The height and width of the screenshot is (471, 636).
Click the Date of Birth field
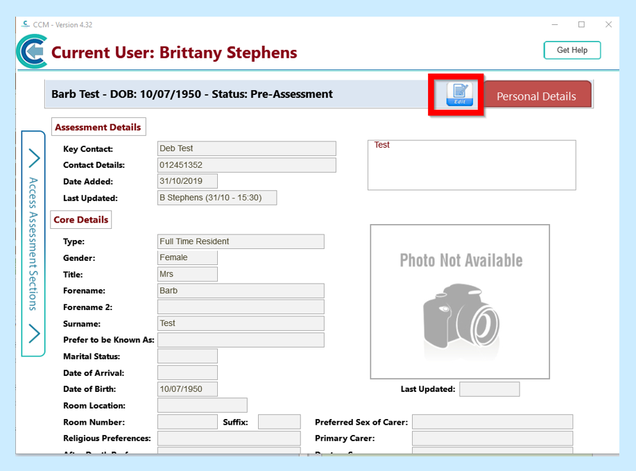point(187,389)
